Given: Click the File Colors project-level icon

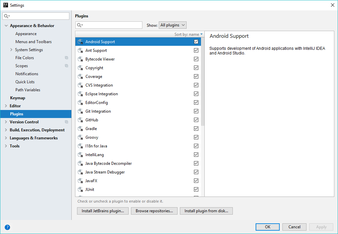Looking at the screenshot, I should click(66, 58).
